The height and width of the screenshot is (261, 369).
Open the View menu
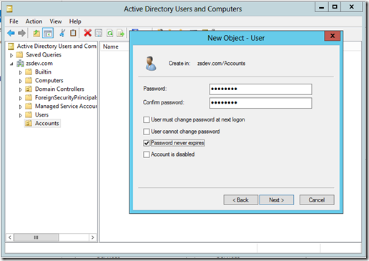(x=56, y=21)
